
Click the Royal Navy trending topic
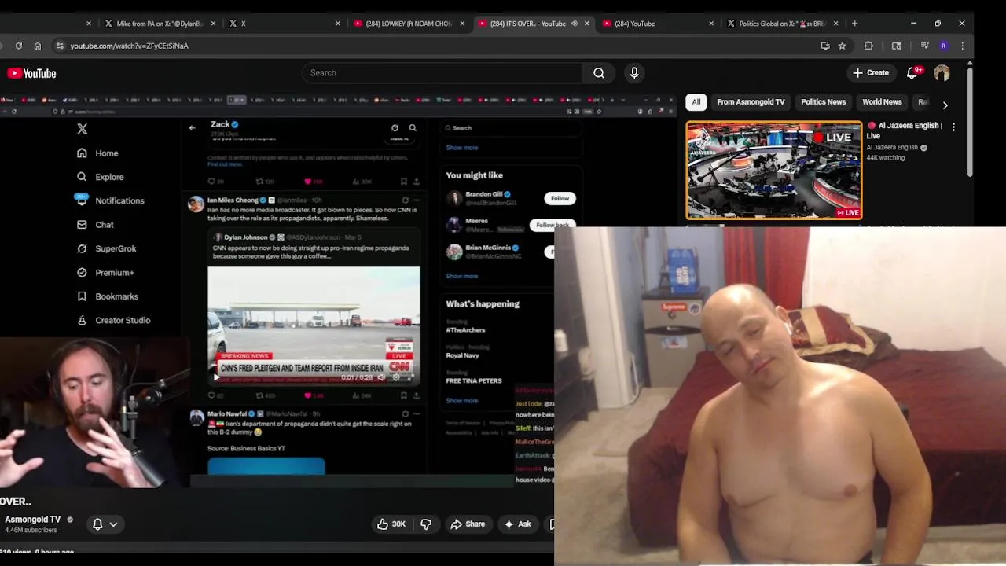(462, 355)
